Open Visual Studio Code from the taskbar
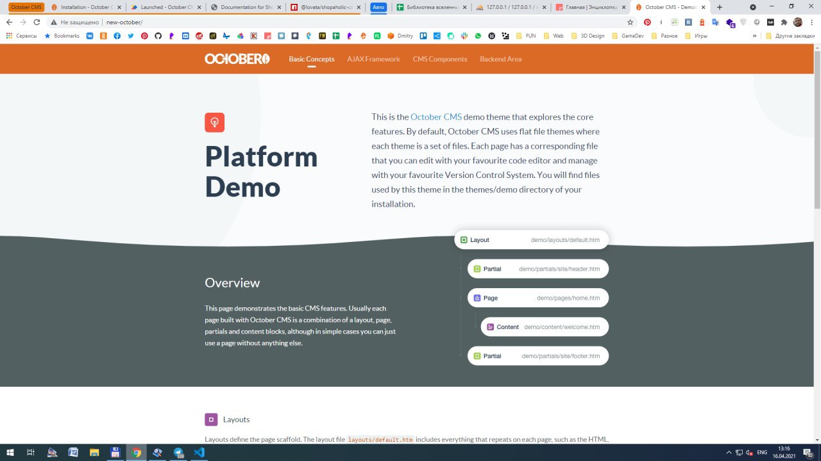 199,453
